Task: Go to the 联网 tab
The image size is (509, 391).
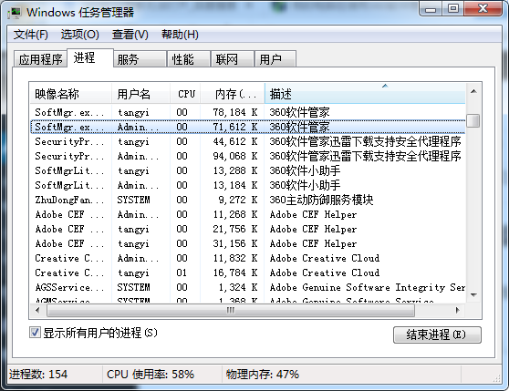Action: click(x=232, y=59)
